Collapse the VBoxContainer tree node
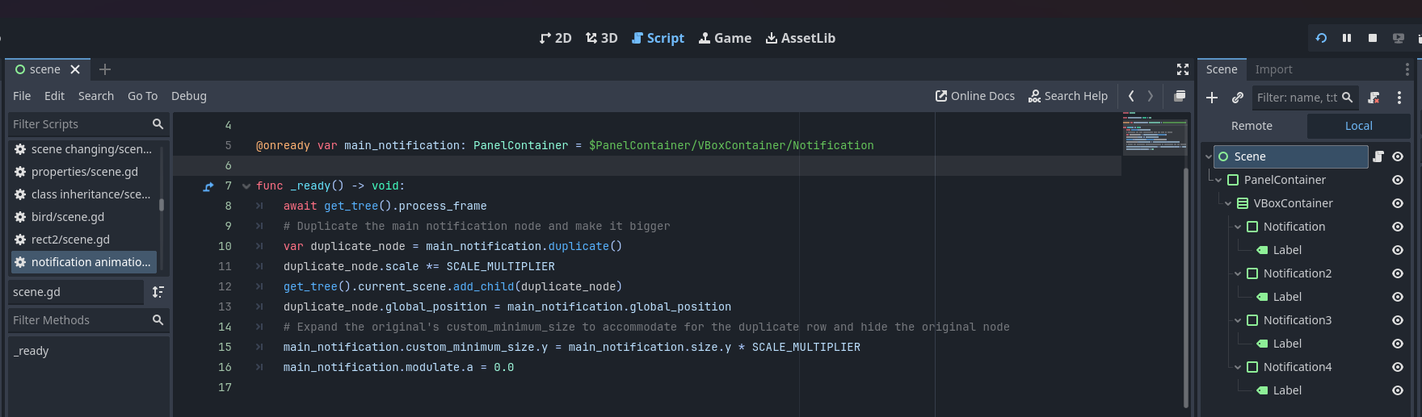The width and height of the screenshot is (1422, 417). coord(1228,203)
